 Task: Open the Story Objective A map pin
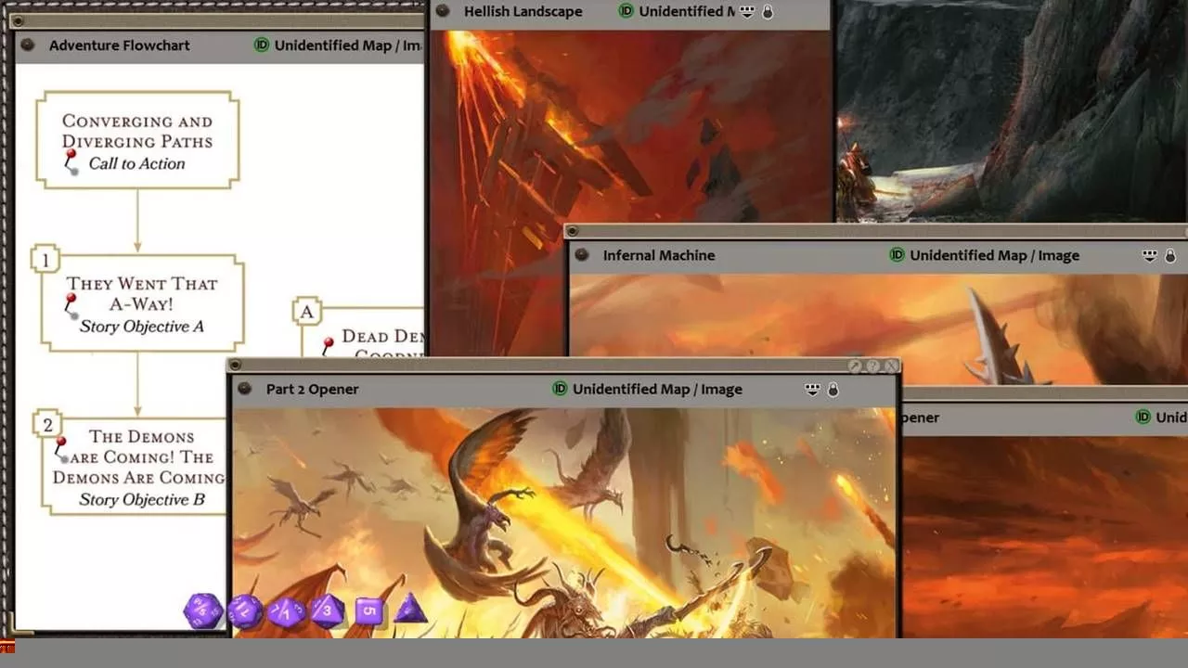coord(71,306)
